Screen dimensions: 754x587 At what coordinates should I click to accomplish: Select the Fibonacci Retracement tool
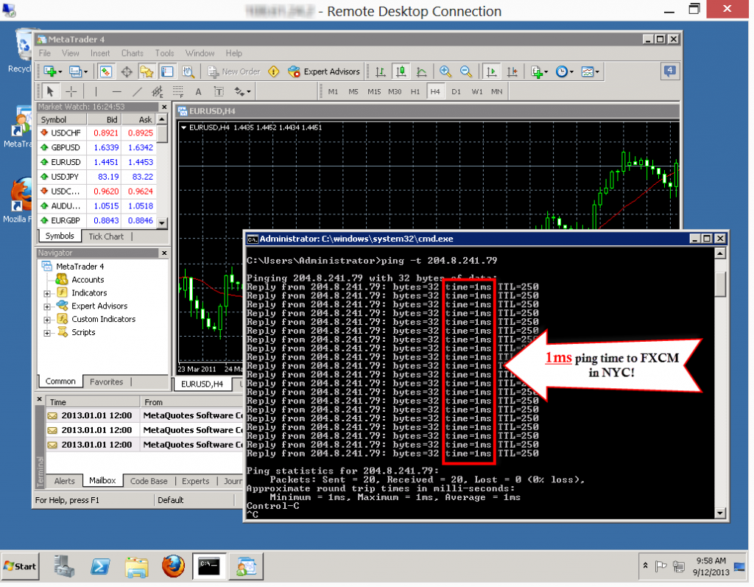pyautogui.click(x=178, y=91)
